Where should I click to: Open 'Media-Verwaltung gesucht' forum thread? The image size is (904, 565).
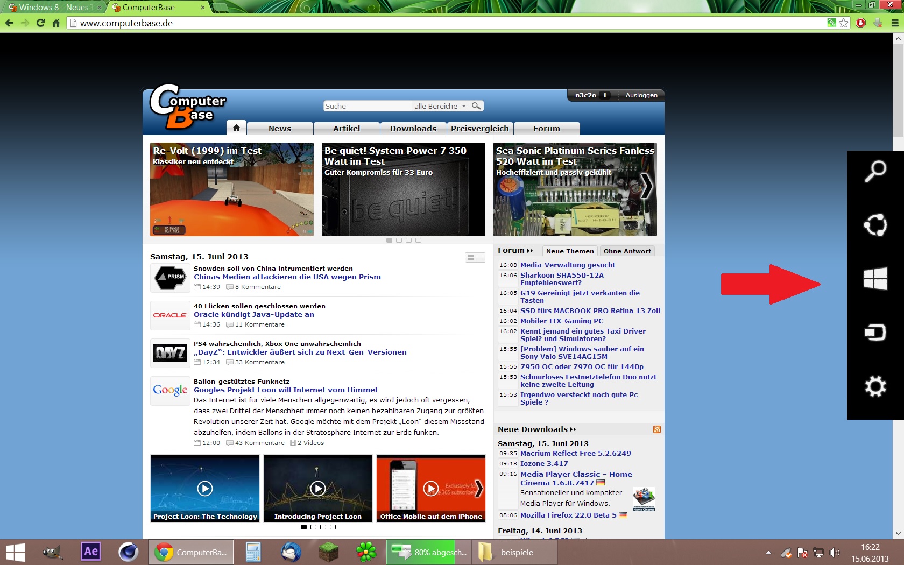(568, 265)
